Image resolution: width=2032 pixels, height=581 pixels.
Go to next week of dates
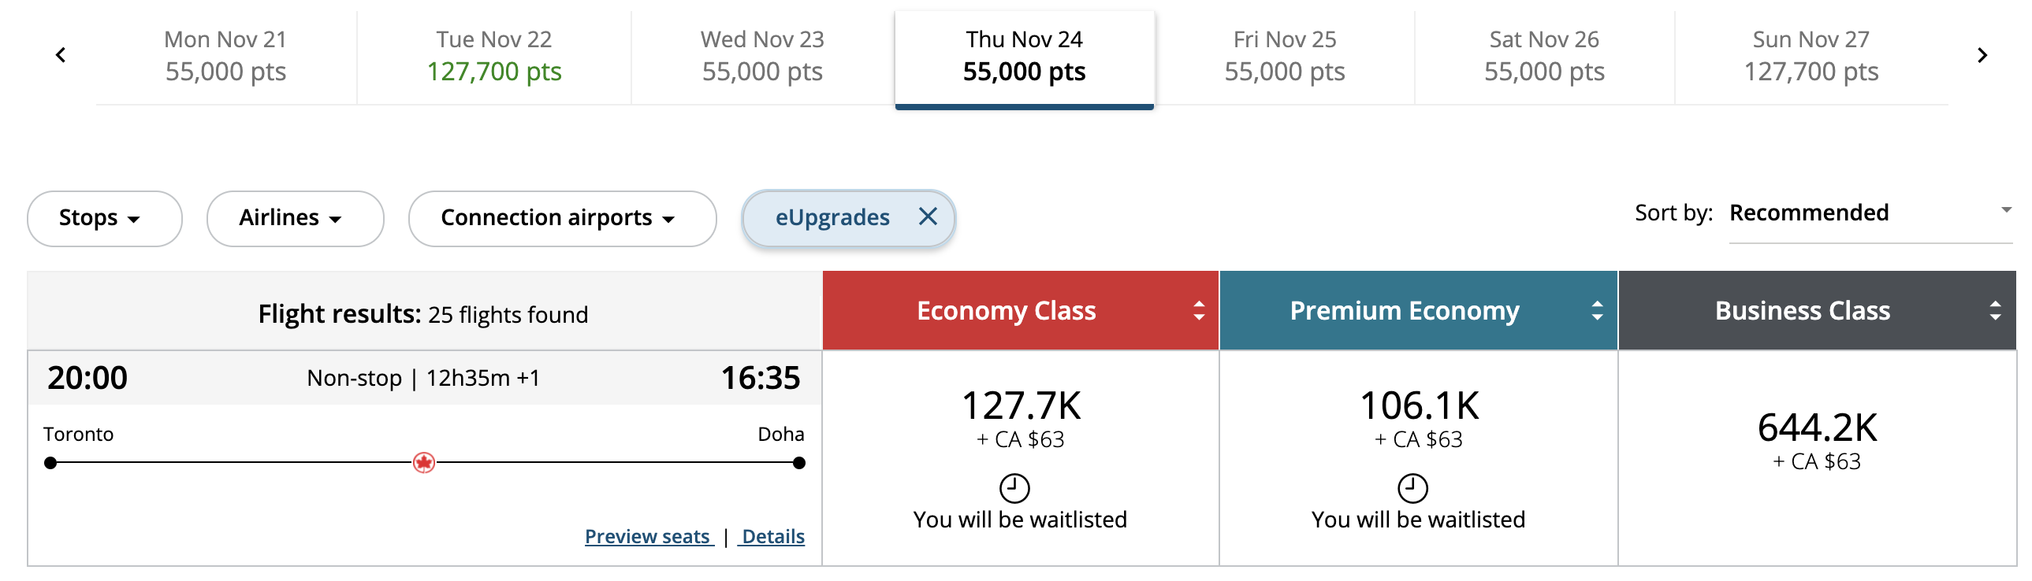(1982, 55)
